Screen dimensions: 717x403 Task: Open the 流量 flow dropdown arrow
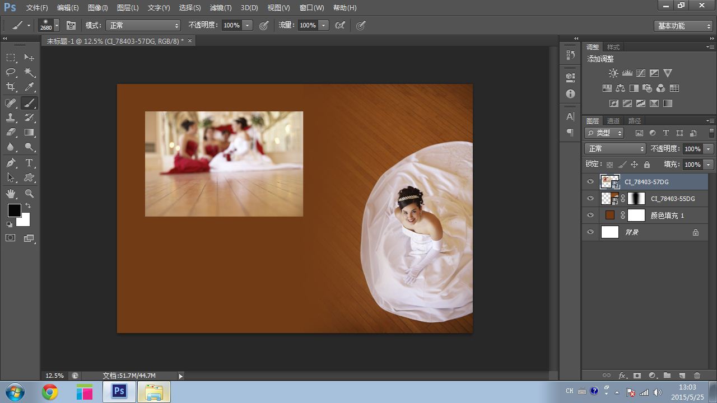tap(323, 25)
